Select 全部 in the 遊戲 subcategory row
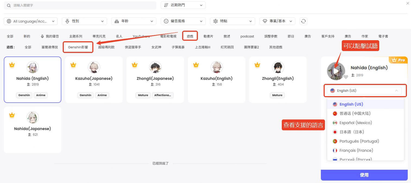Image resolution: width=411 pixels, height=183 pixels. 28,47
